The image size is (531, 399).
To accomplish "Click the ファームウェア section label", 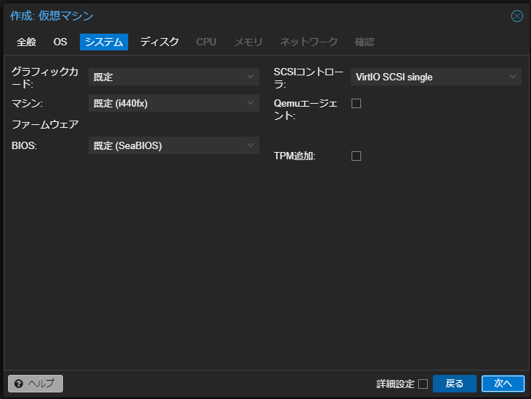I will tap(45, 125).
